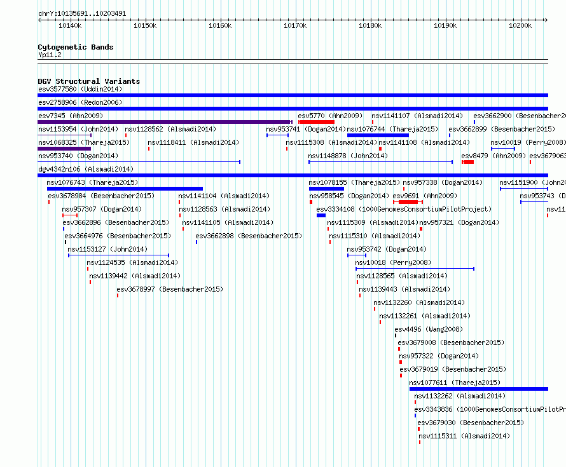Click nsv1132260 (Alsmadi2014) label
The height and width of the screenshot is (467, 566).
[419, 302]
